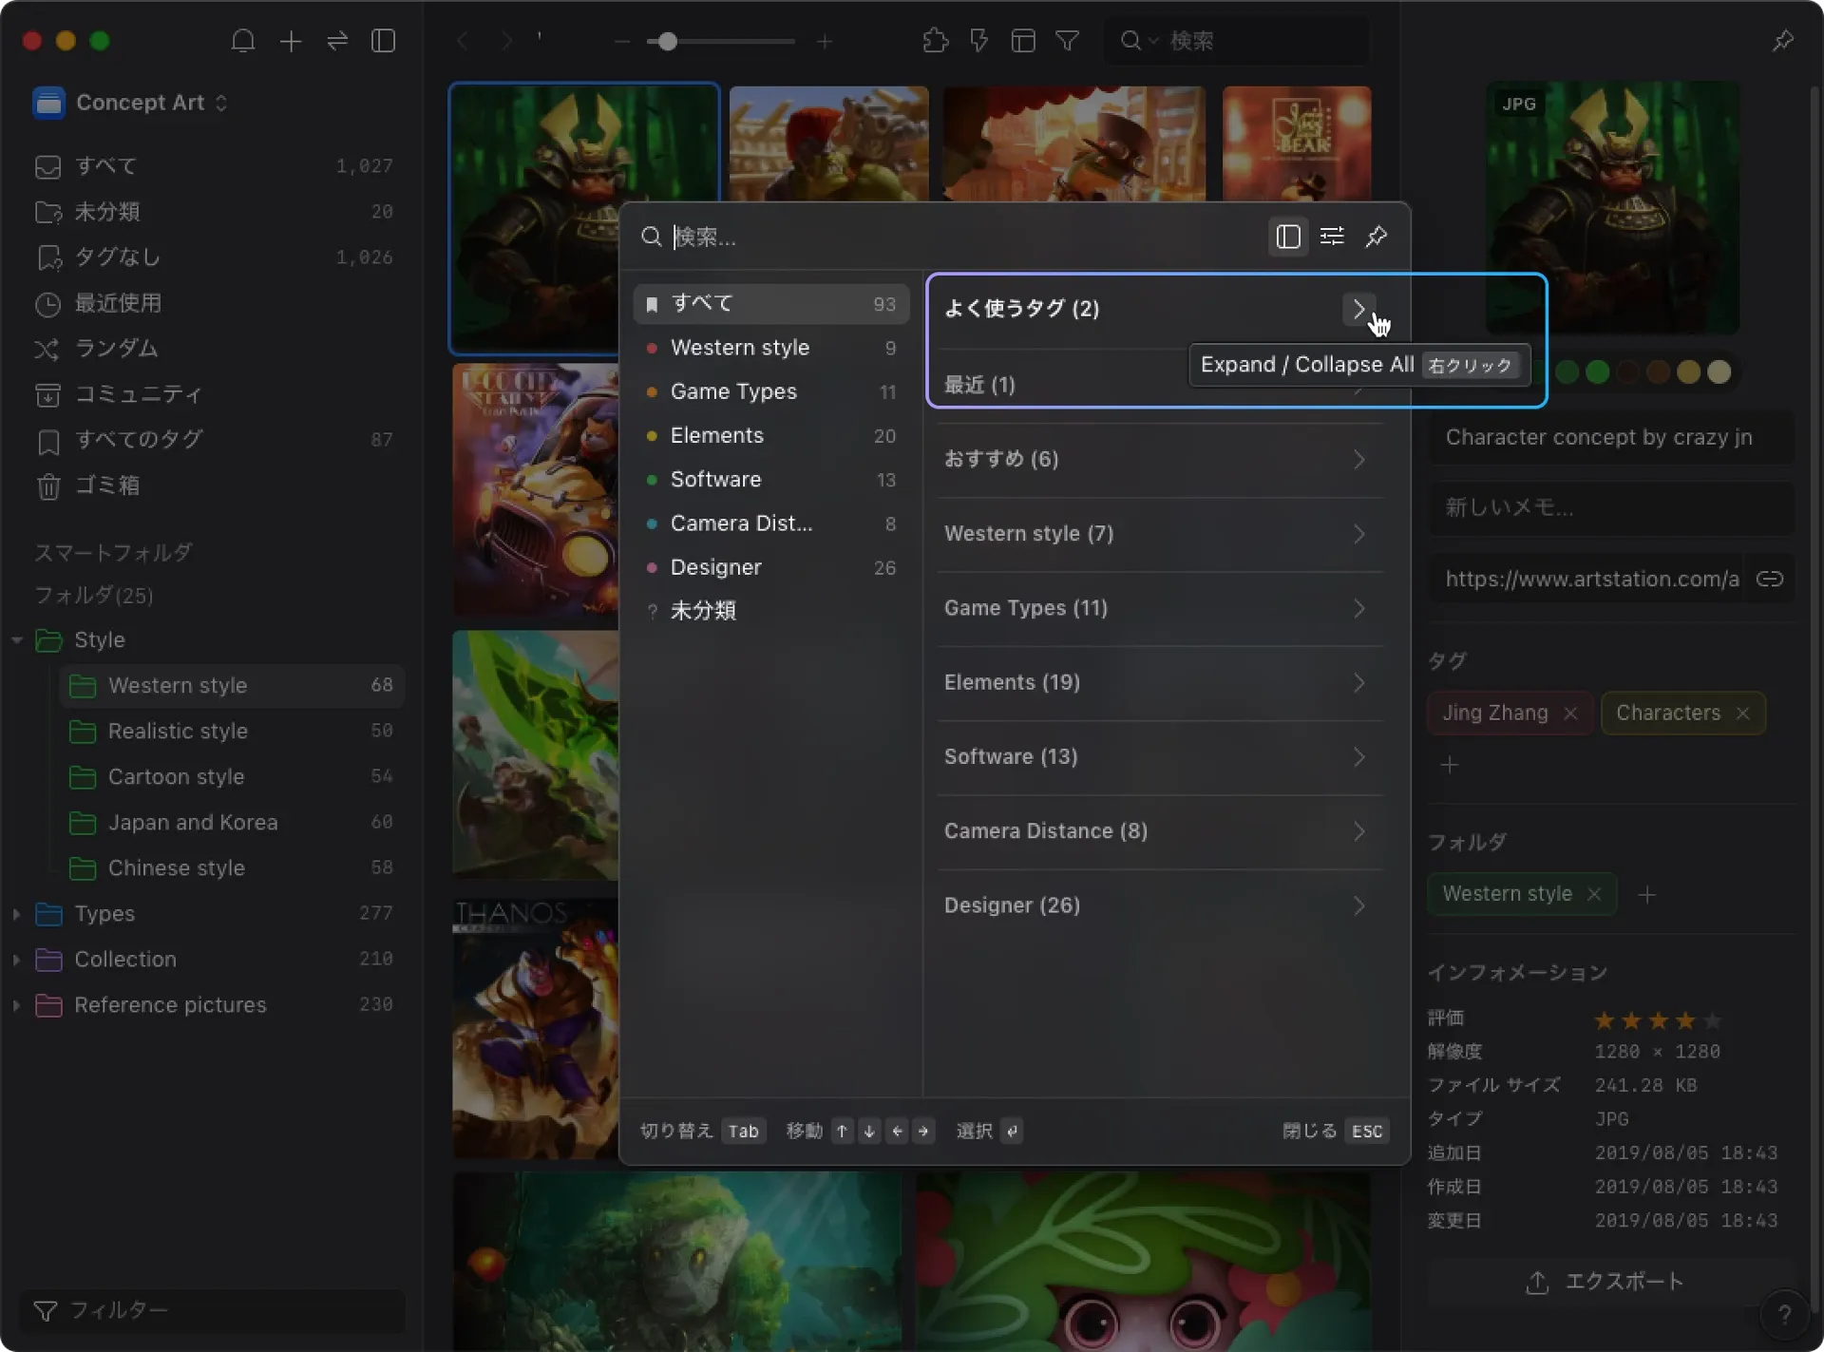Open the filter funnel icon in toolbar

click(x=1067, y=41)
